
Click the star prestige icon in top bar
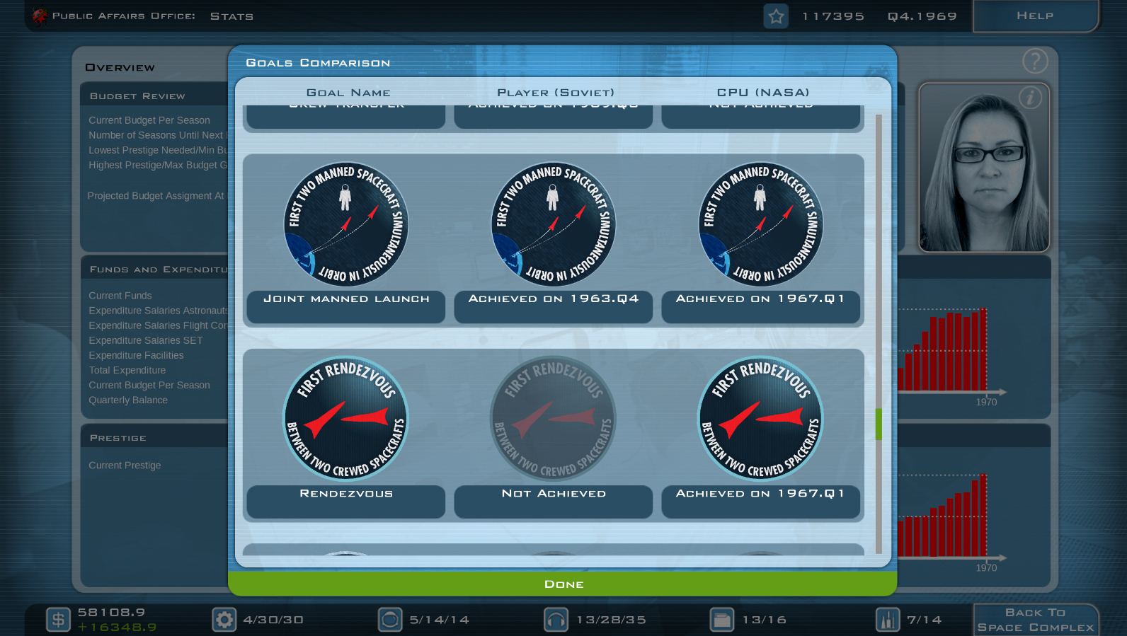click(x=776, y=16)
